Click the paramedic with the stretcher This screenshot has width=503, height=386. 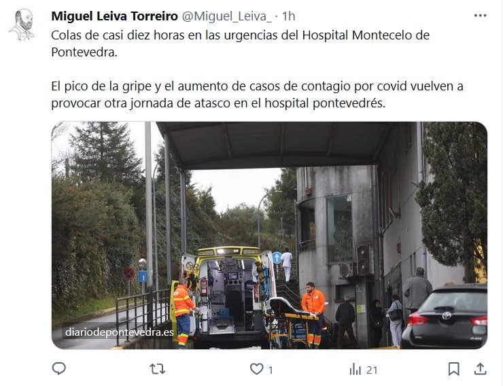coord(313,314)
